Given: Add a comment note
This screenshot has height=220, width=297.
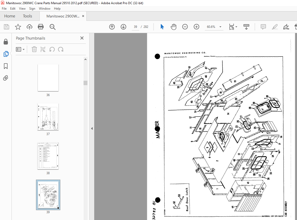Looking at the screenshot, I should point(263,27).
